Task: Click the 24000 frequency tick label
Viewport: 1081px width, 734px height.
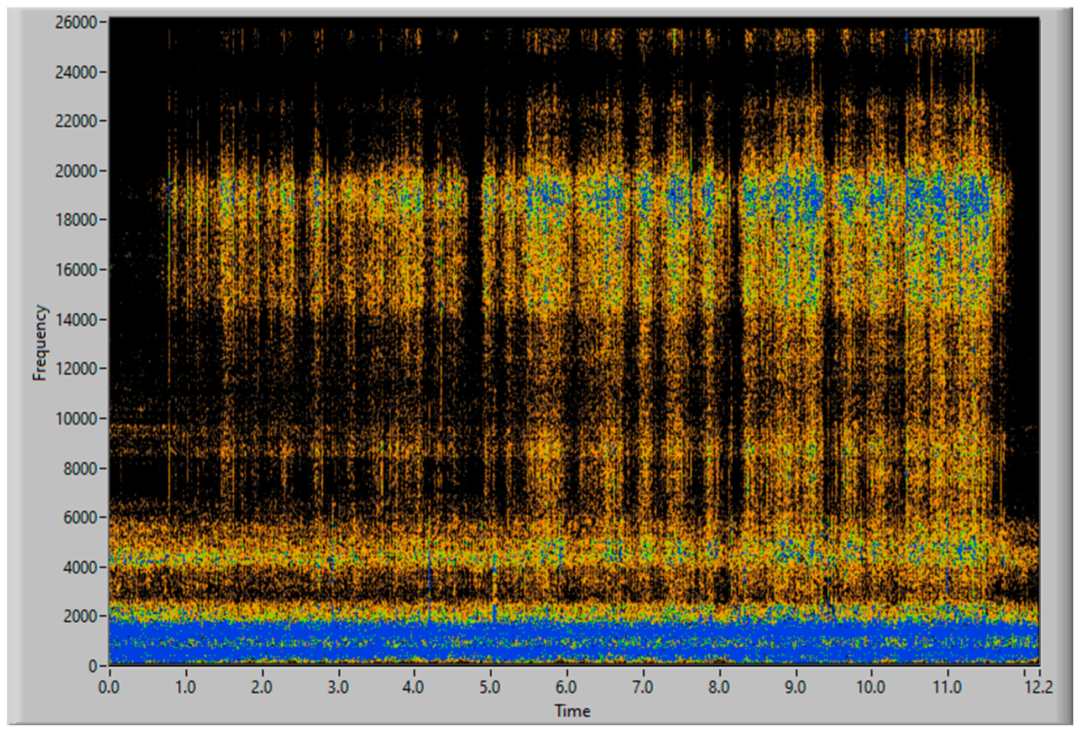Action: [75, 72]
